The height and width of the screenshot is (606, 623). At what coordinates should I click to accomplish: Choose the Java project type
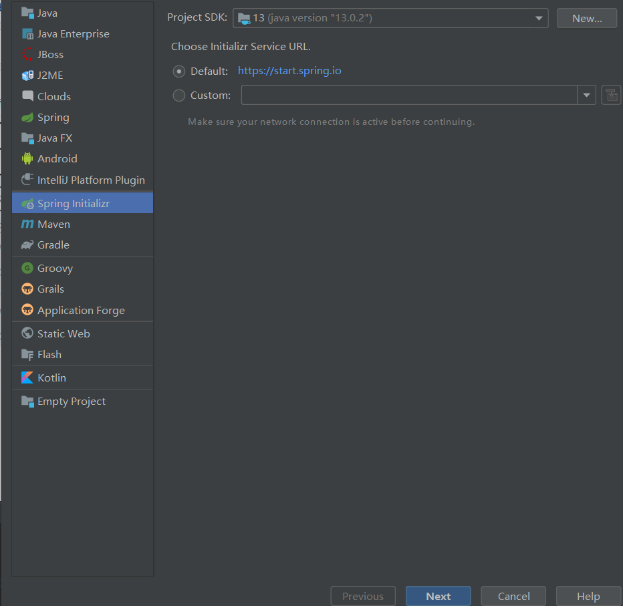[83, 13]
